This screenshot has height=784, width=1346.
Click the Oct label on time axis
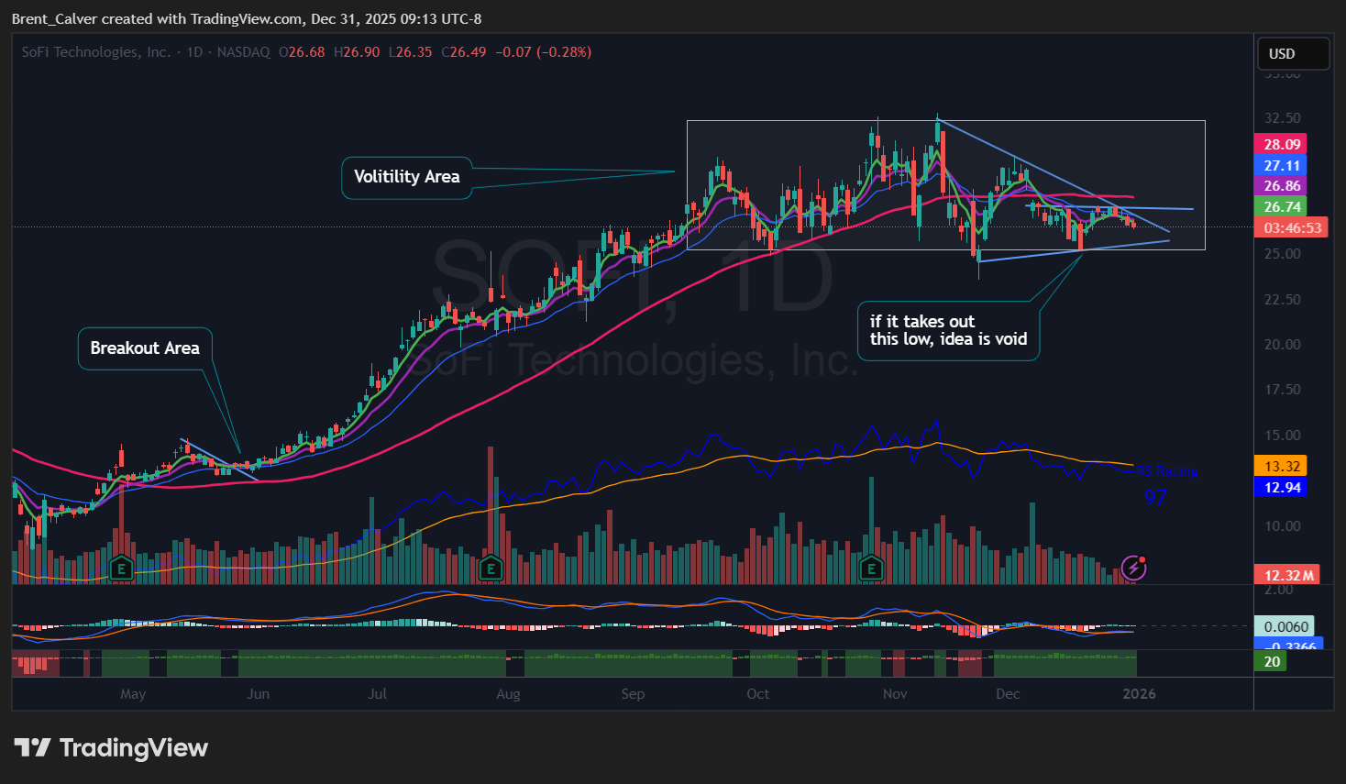[x=758, y=693]
